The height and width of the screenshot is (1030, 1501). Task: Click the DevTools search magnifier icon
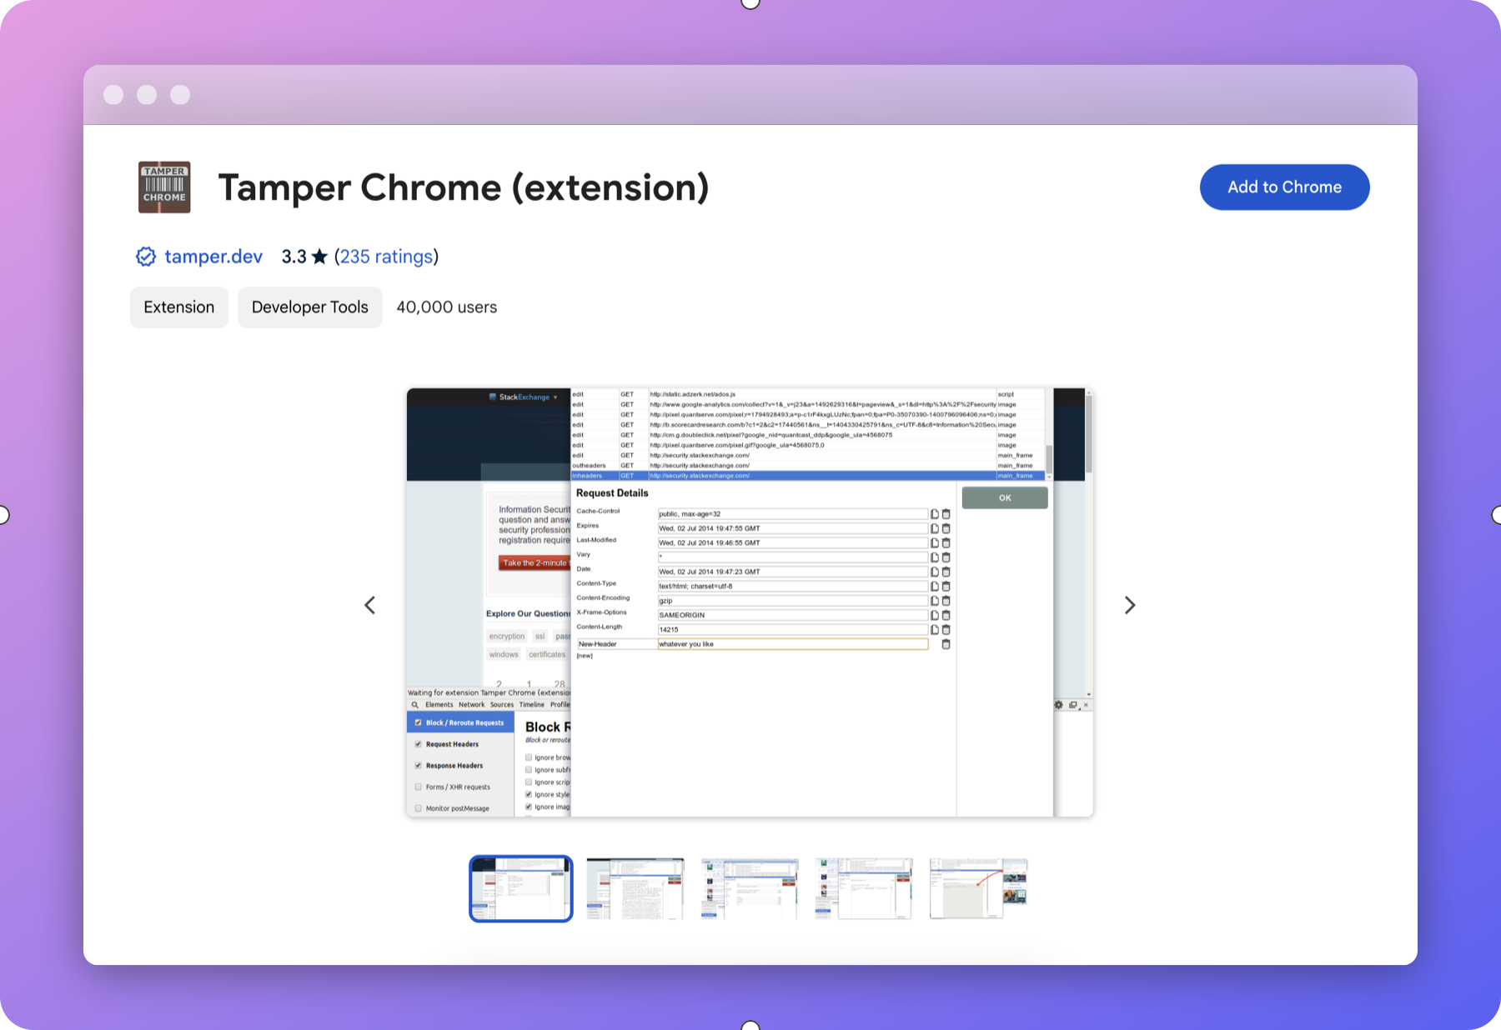tap(415, 705)
